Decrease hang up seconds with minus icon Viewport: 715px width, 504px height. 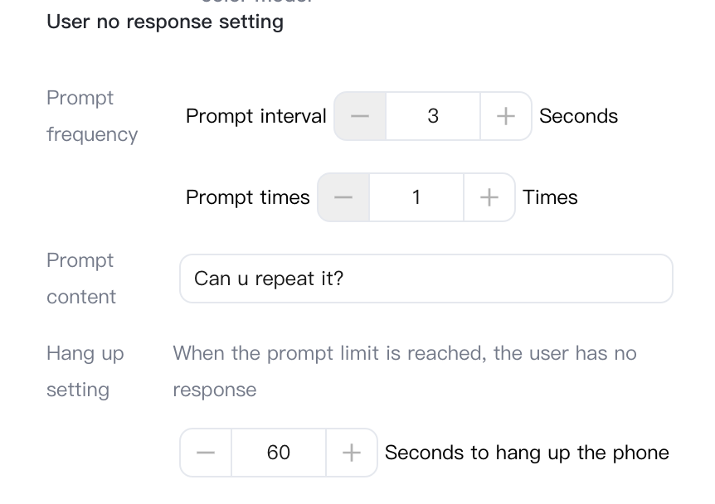tap(206, 453)
